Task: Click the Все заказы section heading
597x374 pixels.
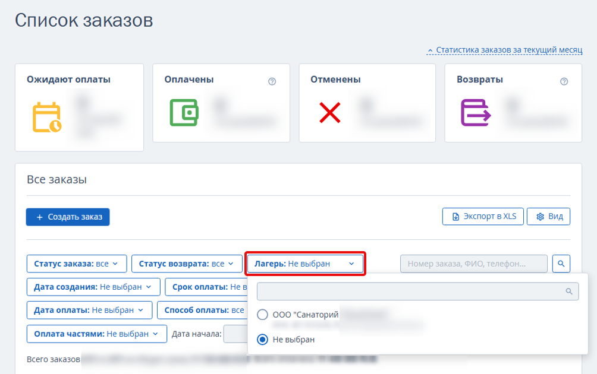Action: point(56,179)
